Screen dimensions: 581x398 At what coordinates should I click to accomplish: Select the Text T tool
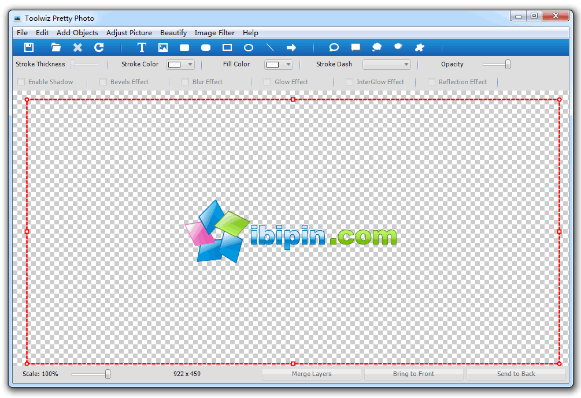click(x=142, y=47)
